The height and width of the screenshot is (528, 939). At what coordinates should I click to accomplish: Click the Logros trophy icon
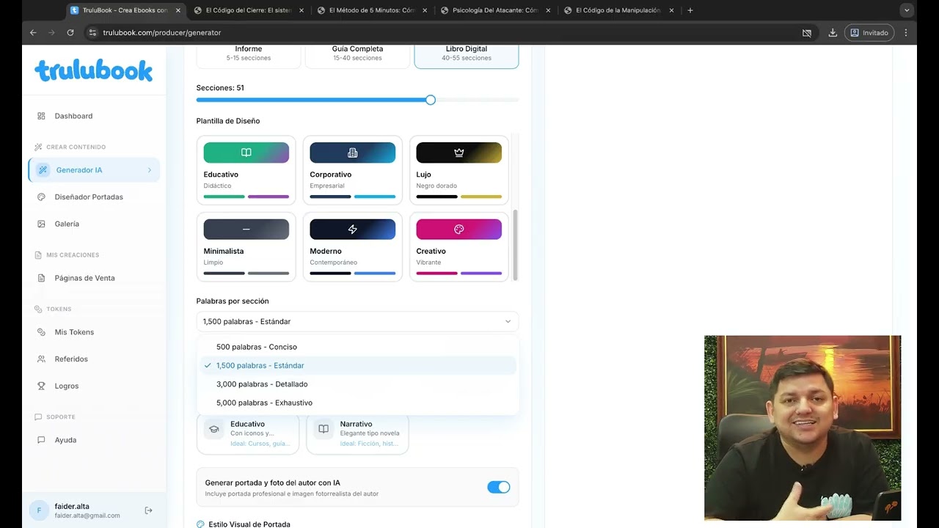coord(41,386)
